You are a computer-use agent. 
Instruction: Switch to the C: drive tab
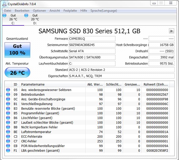point(13,19)
